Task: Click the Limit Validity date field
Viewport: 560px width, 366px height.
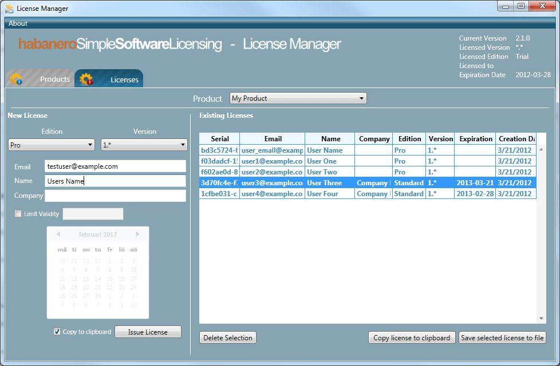Action: click(x=93, y=214)
